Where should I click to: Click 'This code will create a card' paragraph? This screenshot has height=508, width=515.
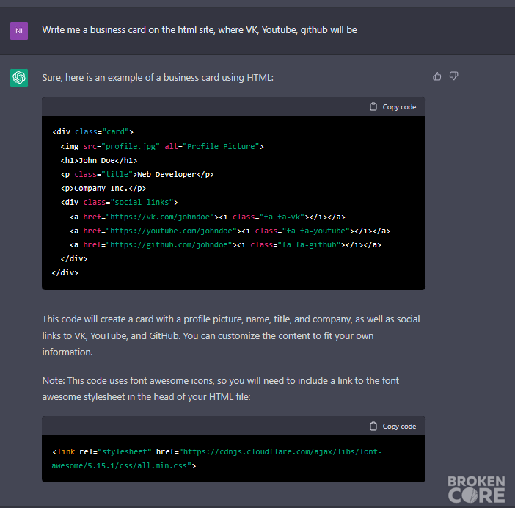pos(231,335)
